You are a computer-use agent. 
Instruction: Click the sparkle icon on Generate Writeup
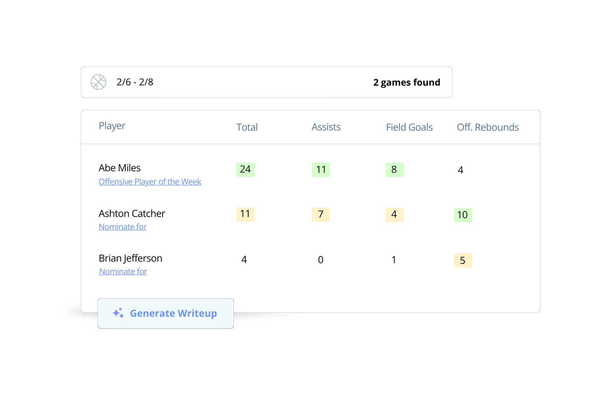[x=118, y=313]
